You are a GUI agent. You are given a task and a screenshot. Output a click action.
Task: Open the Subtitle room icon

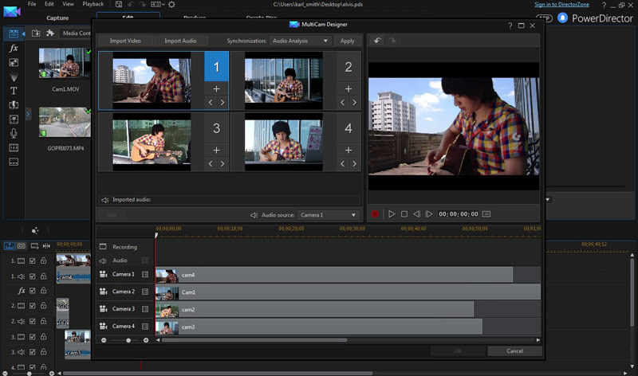point(14,163)
